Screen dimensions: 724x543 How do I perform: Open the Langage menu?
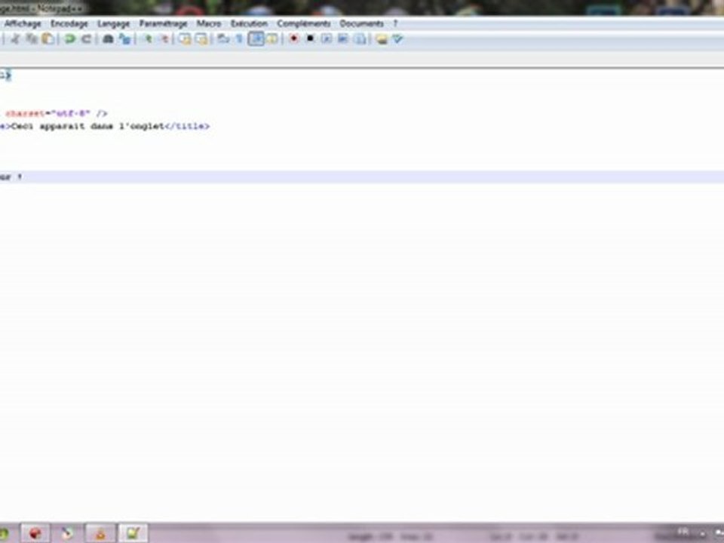(114, 23)
